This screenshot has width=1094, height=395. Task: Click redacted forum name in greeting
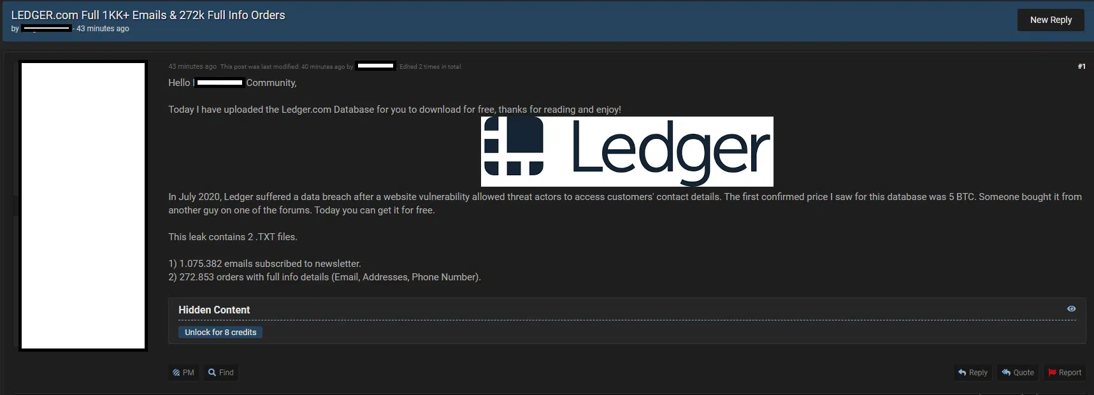point(219,83)
